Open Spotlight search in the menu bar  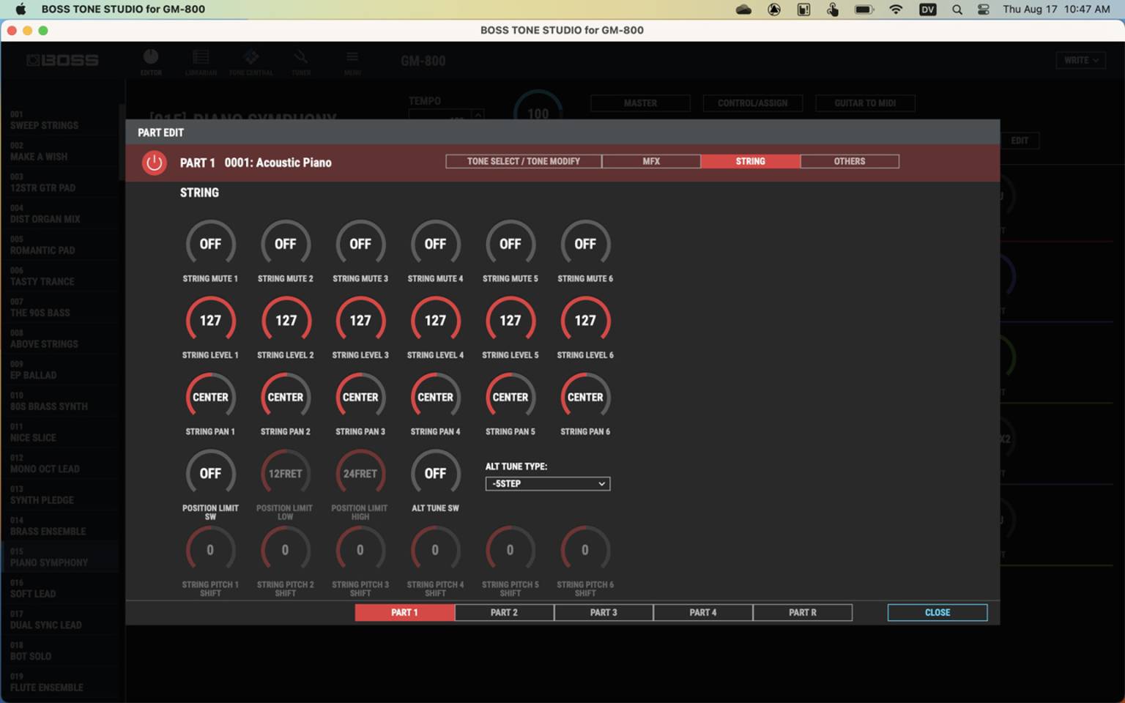(x=957, y=10)
